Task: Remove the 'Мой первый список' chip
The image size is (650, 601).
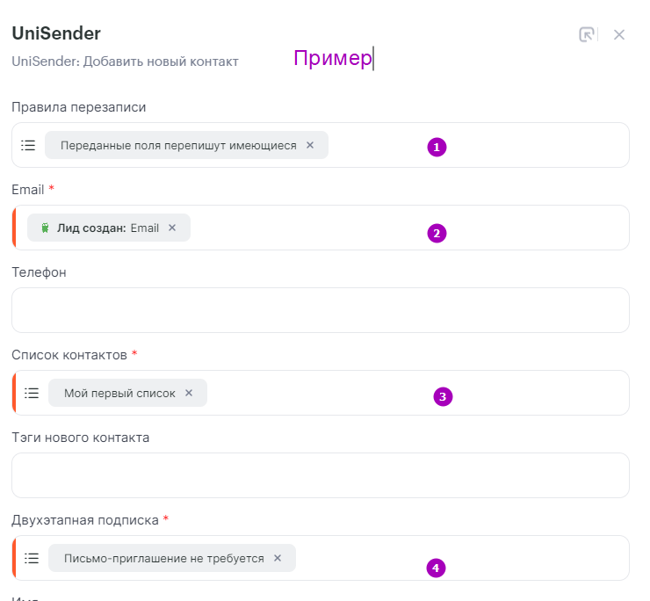Action: pyautogui.click(x=189, y=393)
